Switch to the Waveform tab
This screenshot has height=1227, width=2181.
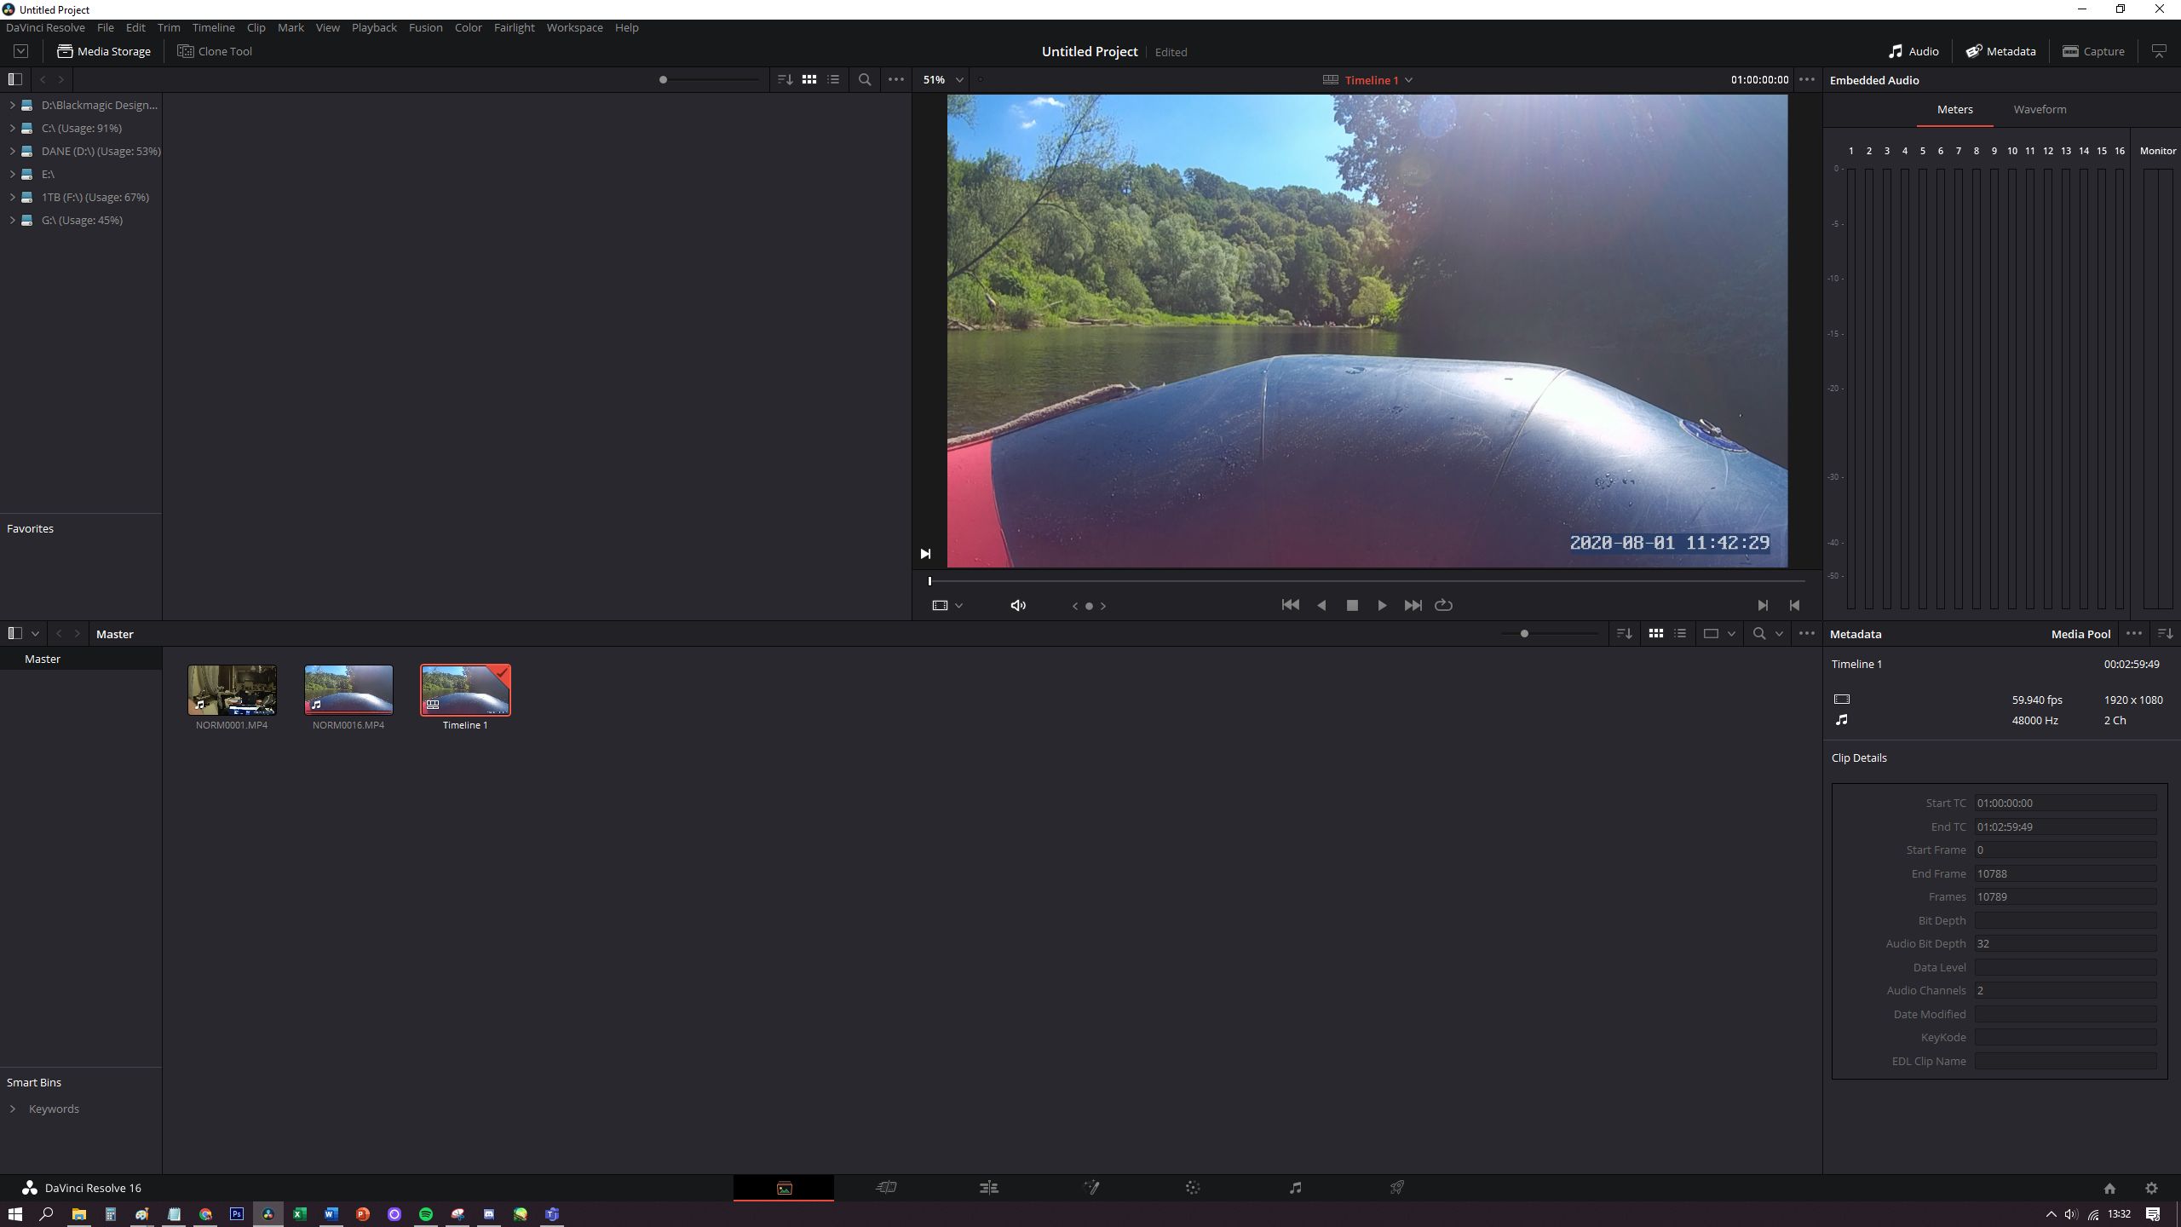tap(2040, 109)
